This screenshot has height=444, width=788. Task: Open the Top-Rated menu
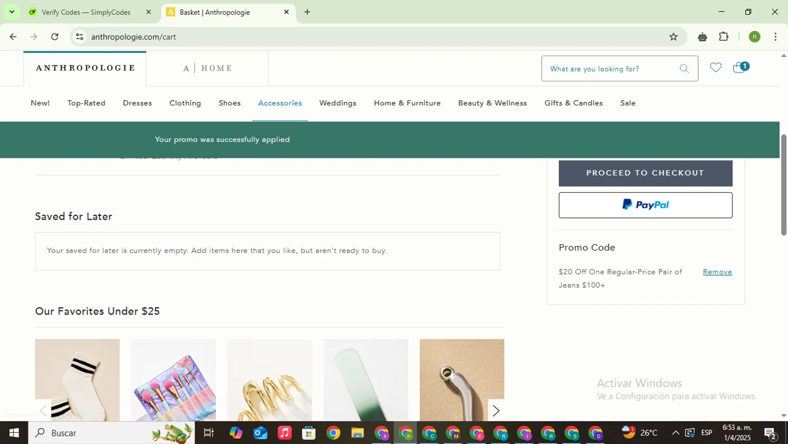point(86,103)
